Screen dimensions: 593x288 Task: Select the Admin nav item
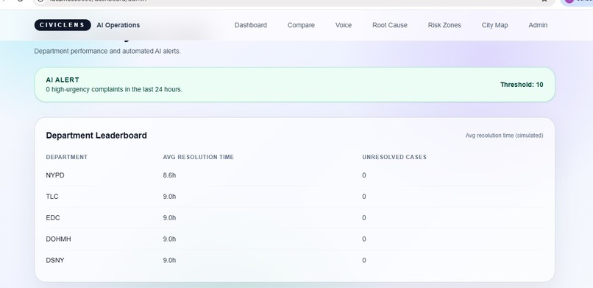click(538, 25)
